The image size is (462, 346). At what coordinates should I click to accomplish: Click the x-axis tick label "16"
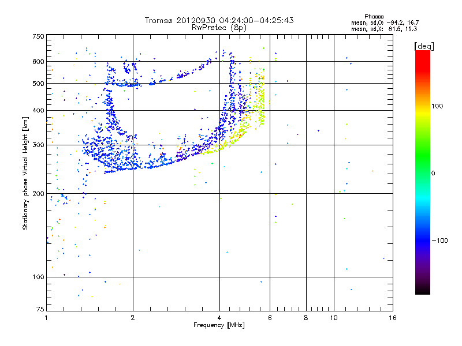click(x=393, y=318)
